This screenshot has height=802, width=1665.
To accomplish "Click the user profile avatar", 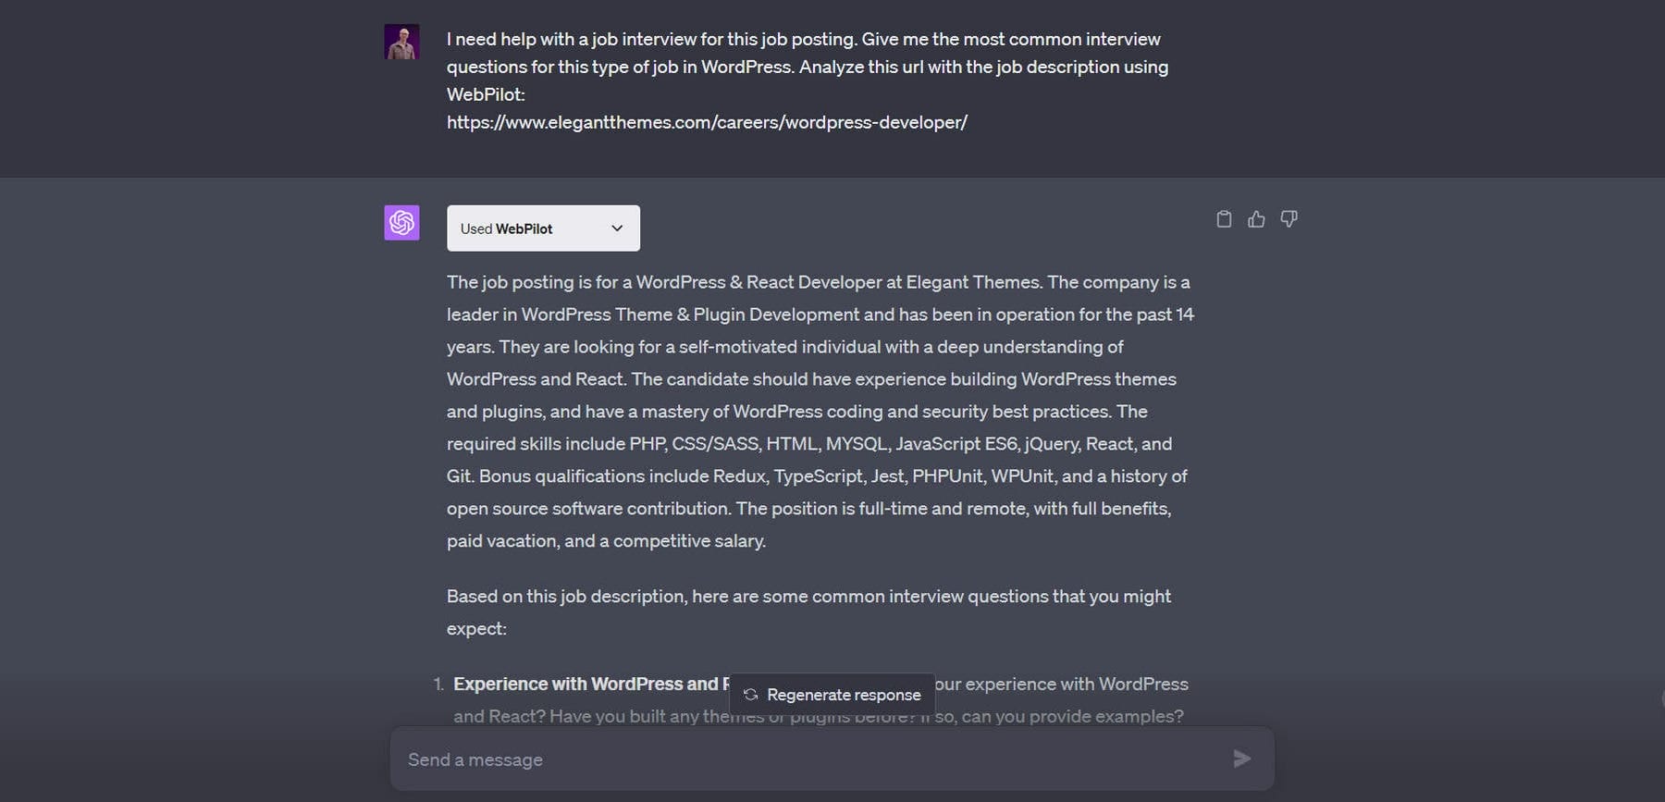I will click(x=401, y=41).
